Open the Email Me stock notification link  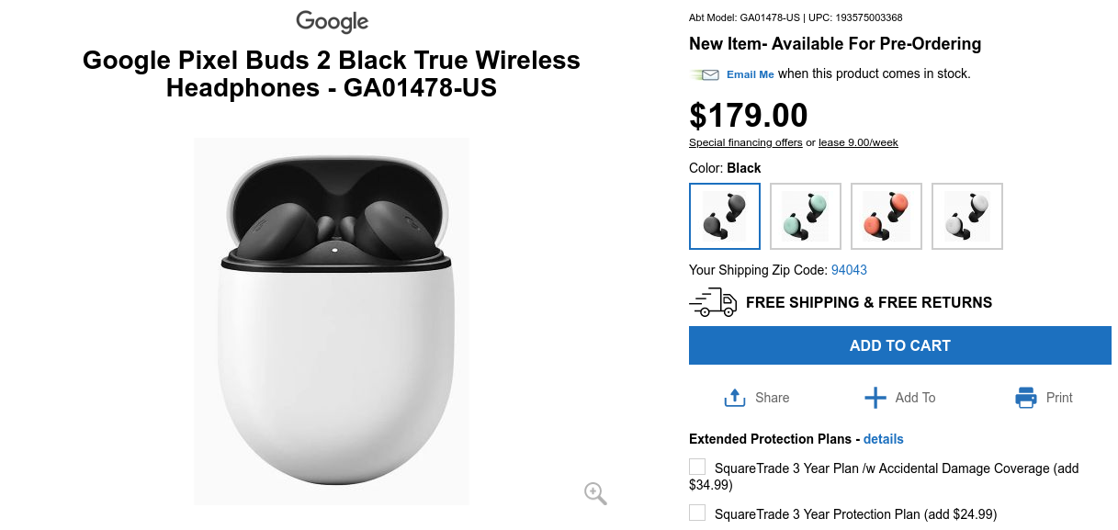pos(750,74)
